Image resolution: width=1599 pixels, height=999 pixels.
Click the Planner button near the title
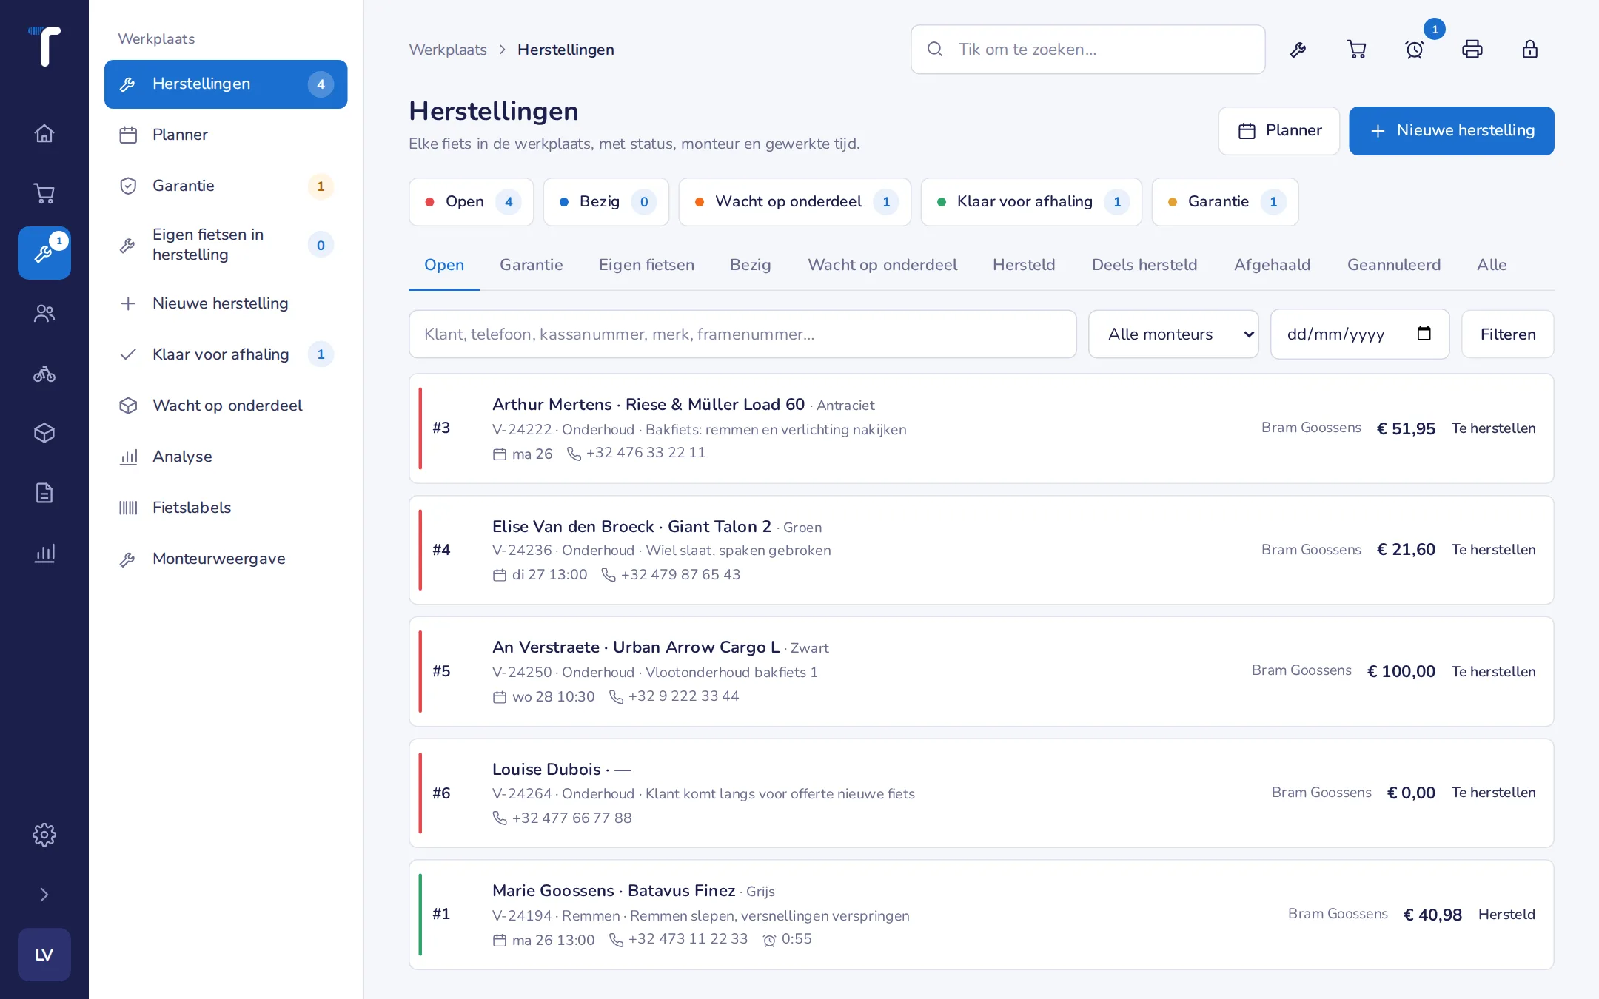[x=1279, y=131]
